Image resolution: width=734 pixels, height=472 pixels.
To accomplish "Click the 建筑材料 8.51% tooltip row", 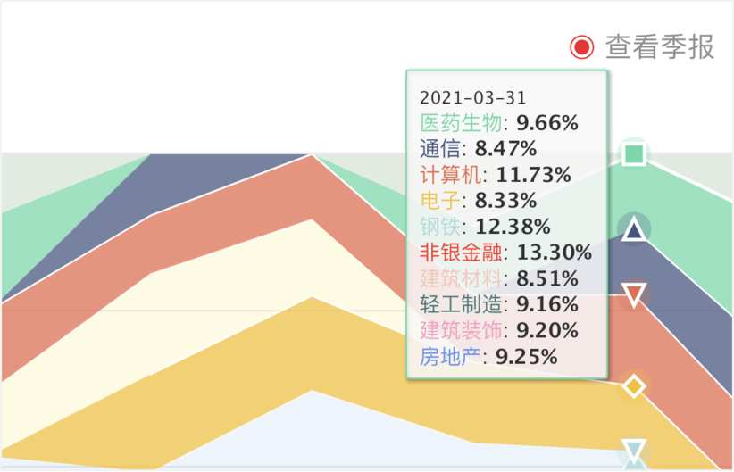I will (x=498, y=278).
